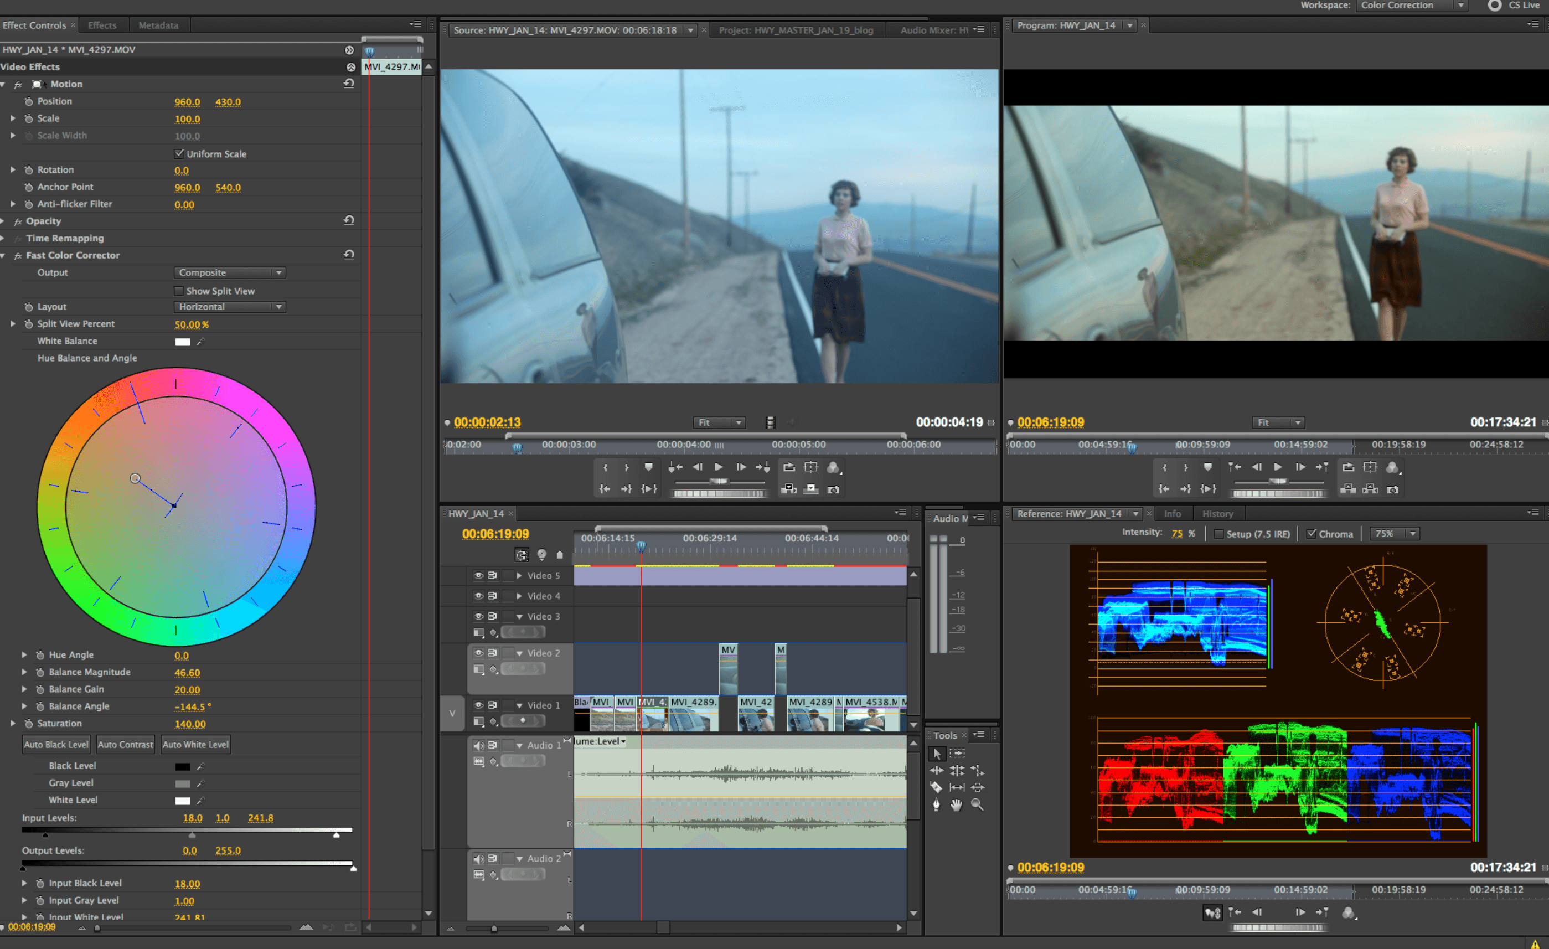This screenshot has height=949, width=1549.
Task: Switch to the Effects tab
Action: [102, 25]
